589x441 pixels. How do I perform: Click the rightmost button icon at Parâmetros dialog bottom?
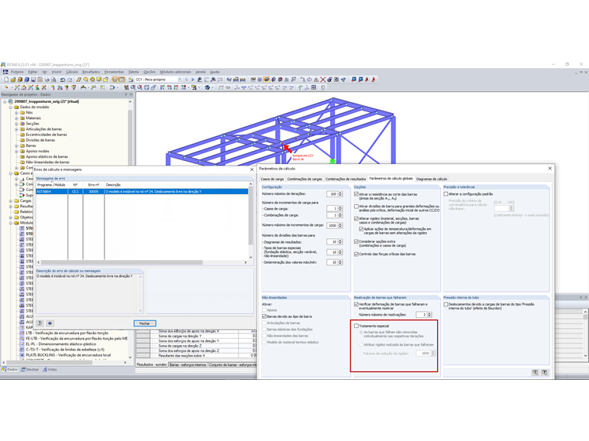544,372
